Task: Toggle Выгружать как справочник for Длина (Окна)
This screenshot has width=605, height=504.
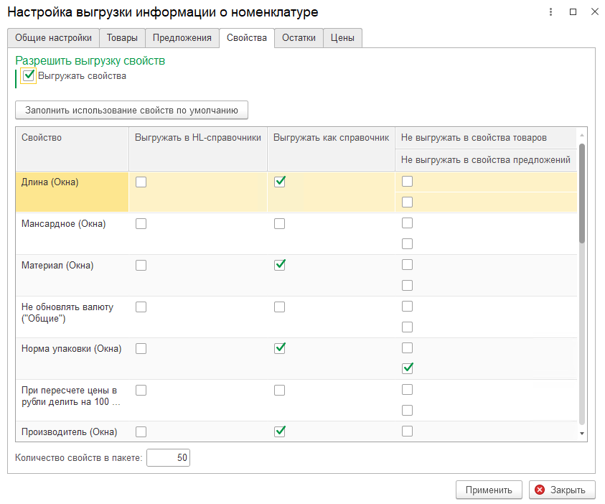Action: click(280, 182)
